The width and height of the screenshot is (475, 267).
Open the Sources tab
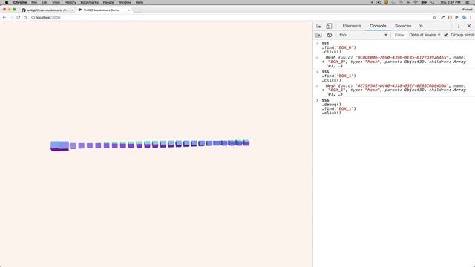click(x=403, y=26)
